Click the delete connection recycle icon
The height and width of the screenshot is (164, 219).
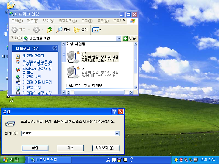point(18,88)
